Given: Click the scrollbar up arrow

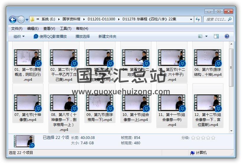Looking at the screenshot, I should pos(231,44).
